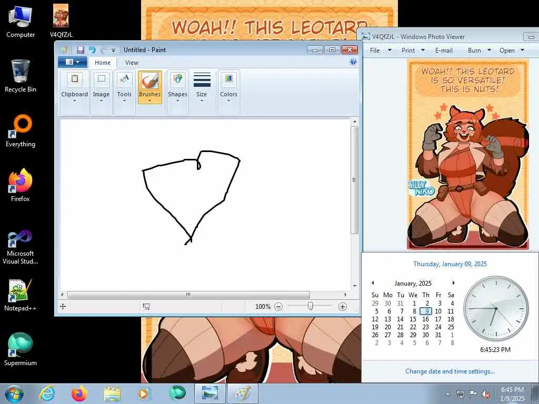Click the scroll down arrow in Paint canvas
This screenshot has height=404, width=539.
pos(355,286)
